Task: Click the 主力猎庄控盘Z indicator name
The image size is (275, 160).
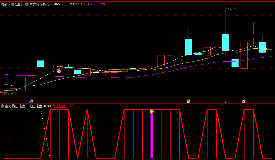Action: 41,5
